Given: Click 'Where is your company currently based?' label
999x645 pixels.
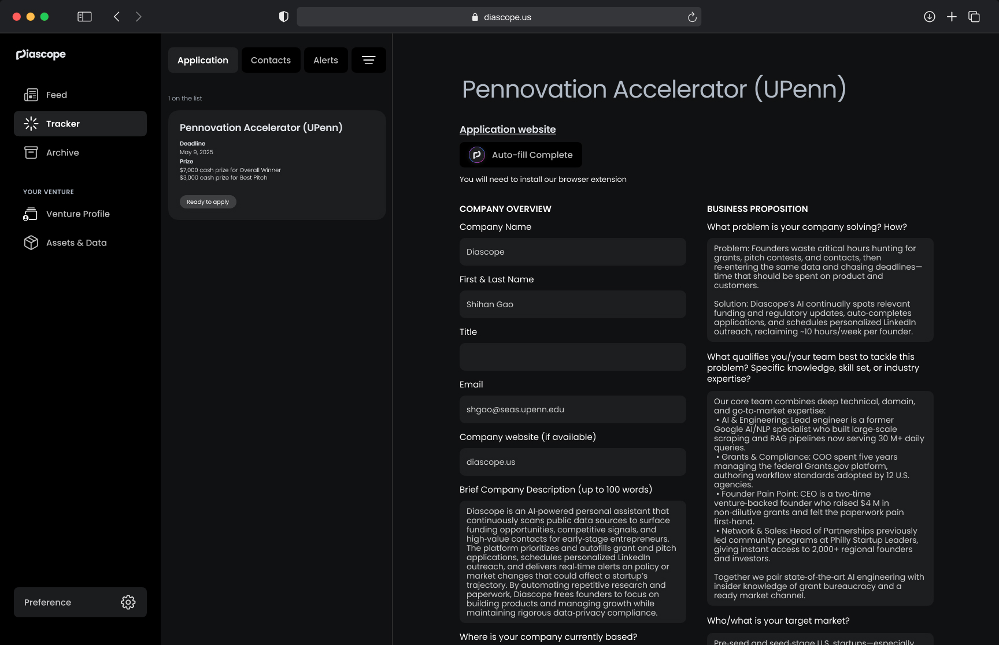Looking at the screenshot, I should coord(548,637).
